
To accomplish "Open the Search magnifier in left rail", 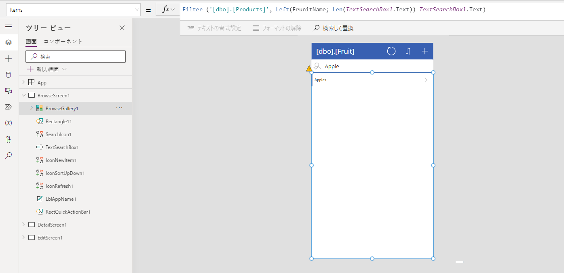I will tap(8, 155).
